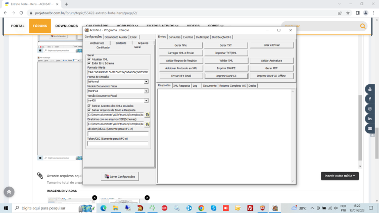Viewport: 379px width, 213px height.
Task: Open the PORTAL navigation item
Action: [18, 26]
